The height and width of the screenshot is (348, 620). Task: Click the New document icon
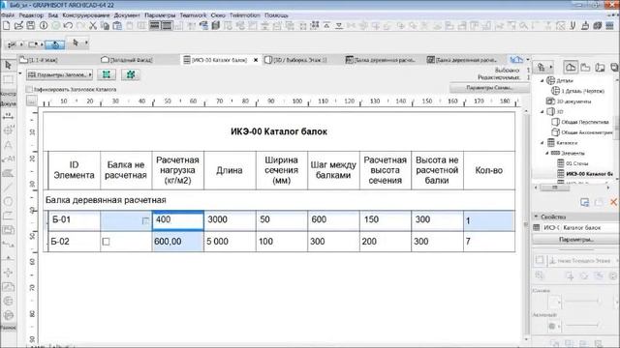pos(7,26)
